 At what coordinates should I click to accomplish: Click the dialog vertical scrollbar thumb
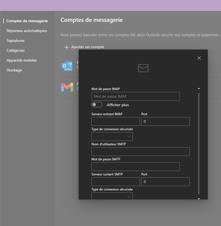coord(199,144)
